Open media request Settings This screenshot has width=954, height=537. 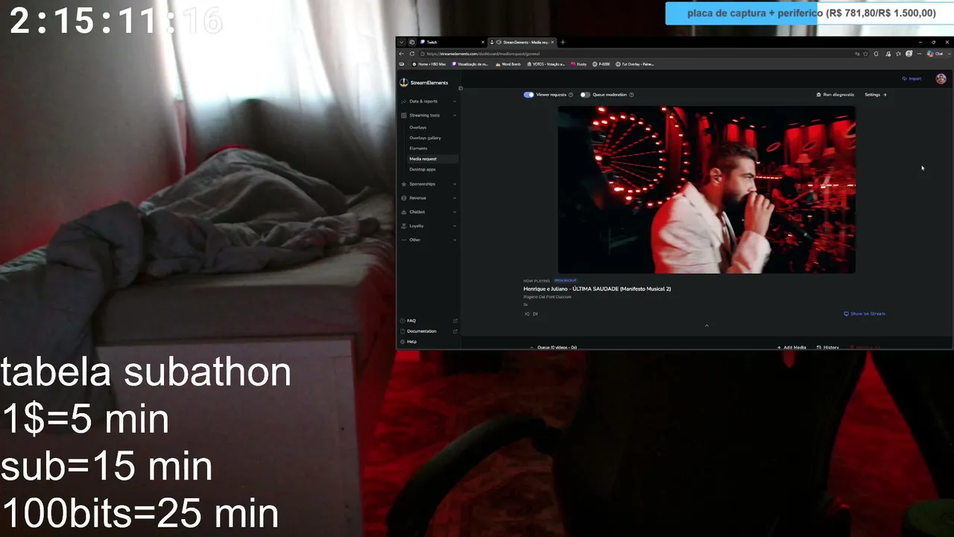(876, 95)
